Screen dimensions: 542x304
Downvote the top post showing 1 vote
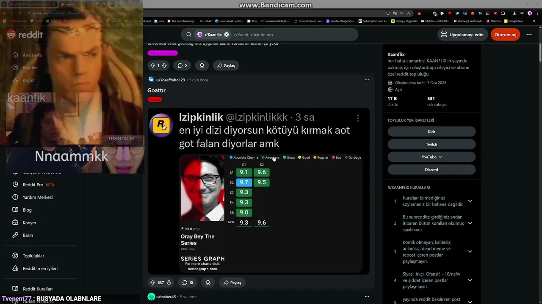pos(164,65)
